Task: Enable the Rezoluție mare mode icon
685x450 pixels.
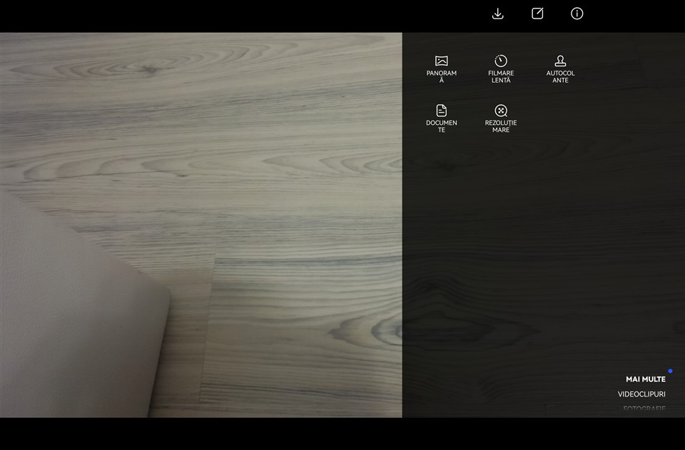Action: 501,111
